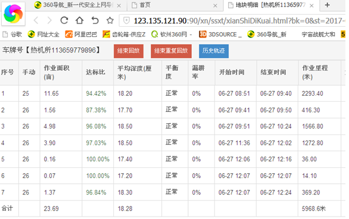Click the address bar URL field
This screenshot has width=349, height=219.
click(x=233, y=21)
